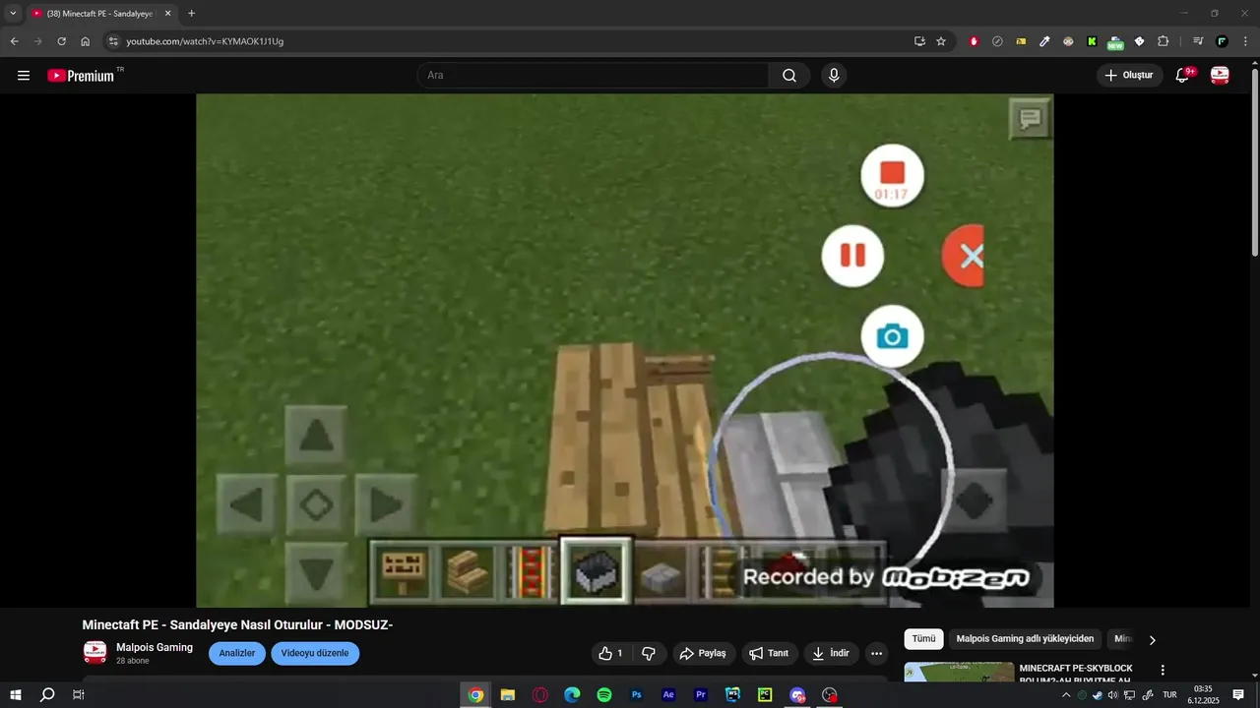This screenshot has width=1260, height=708.
Task: Open the Windows notification center
Action: (x=1238, y=695)
